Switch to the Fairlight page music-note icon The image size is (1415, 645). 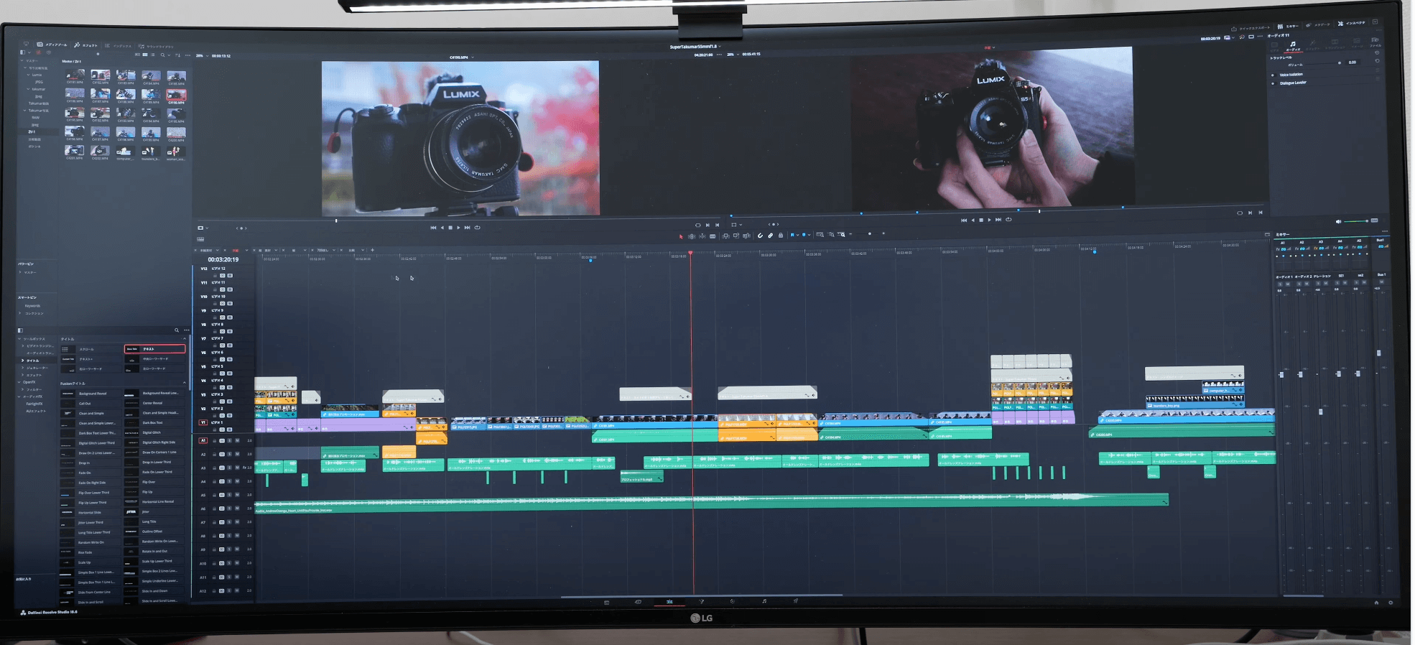click(764, 601)
